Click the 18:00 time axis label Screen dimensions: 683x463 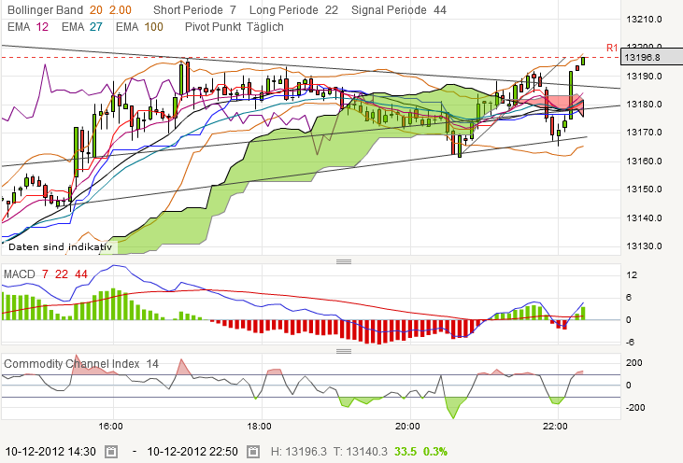point(259,427)
